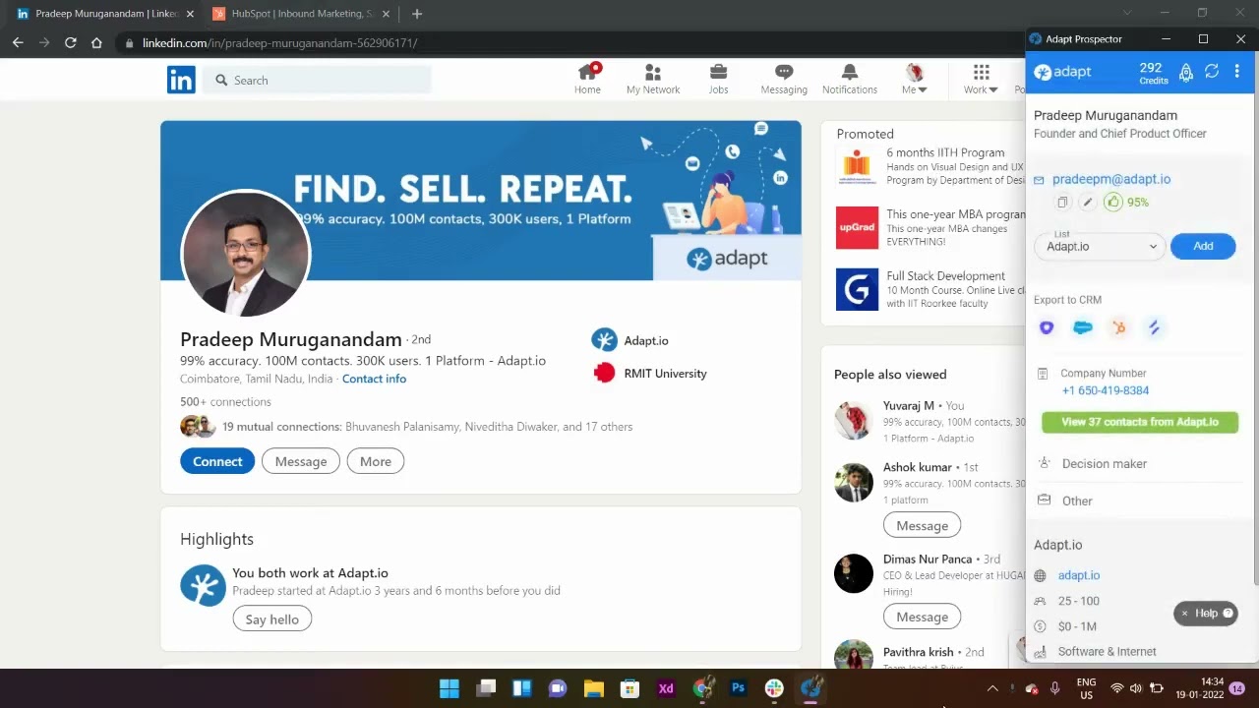Click Message button on Pradeep's profile
This screenshot has width=1259, height=708.
coord(301,461)
